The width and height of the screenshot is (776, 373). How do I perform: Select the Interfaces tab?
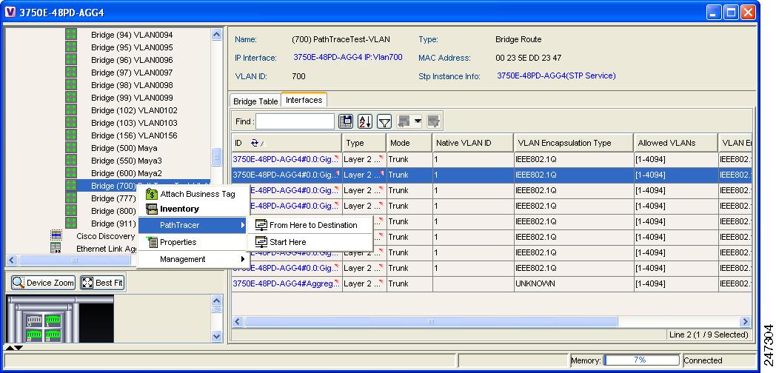click(x=304, y=99)
